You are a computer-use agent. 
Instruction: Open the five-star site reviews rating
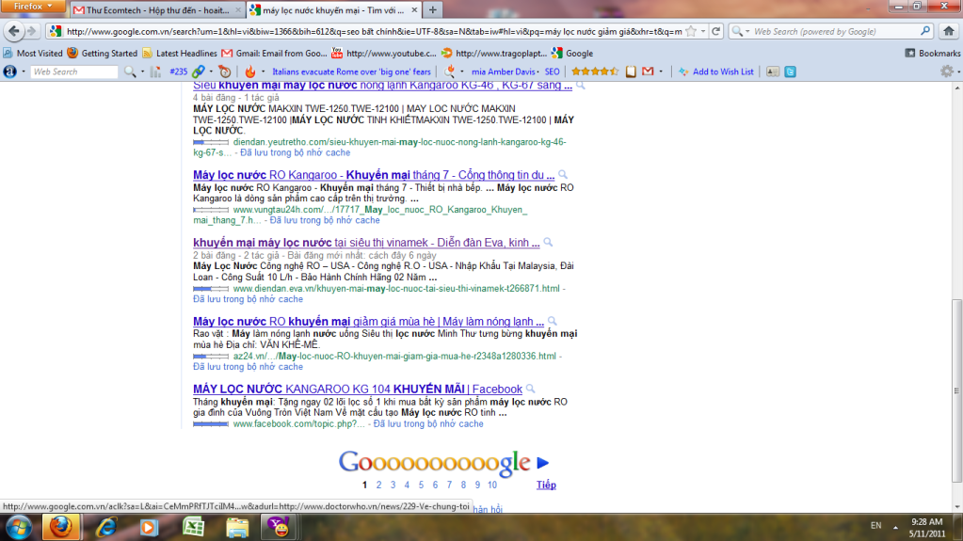[595, 72]
